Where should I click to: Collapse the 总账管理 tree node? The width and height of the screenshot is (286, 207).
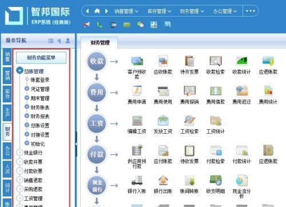(19, 70)
